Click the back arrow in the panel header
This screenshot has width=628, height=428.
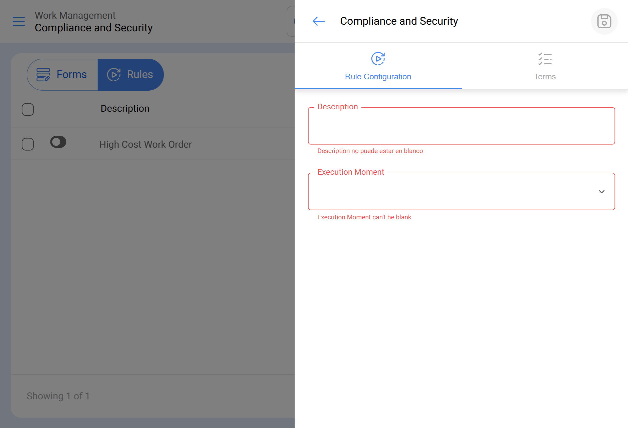click(319, 21)
